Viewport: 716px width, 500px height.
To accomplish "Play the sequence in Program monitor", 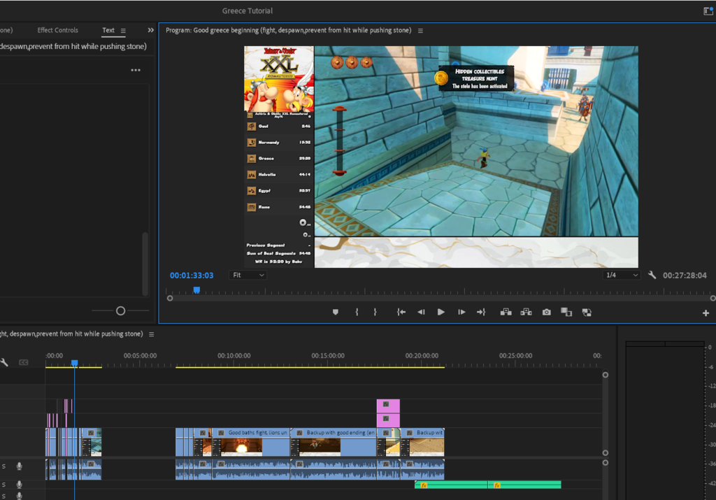I will 441,313.
